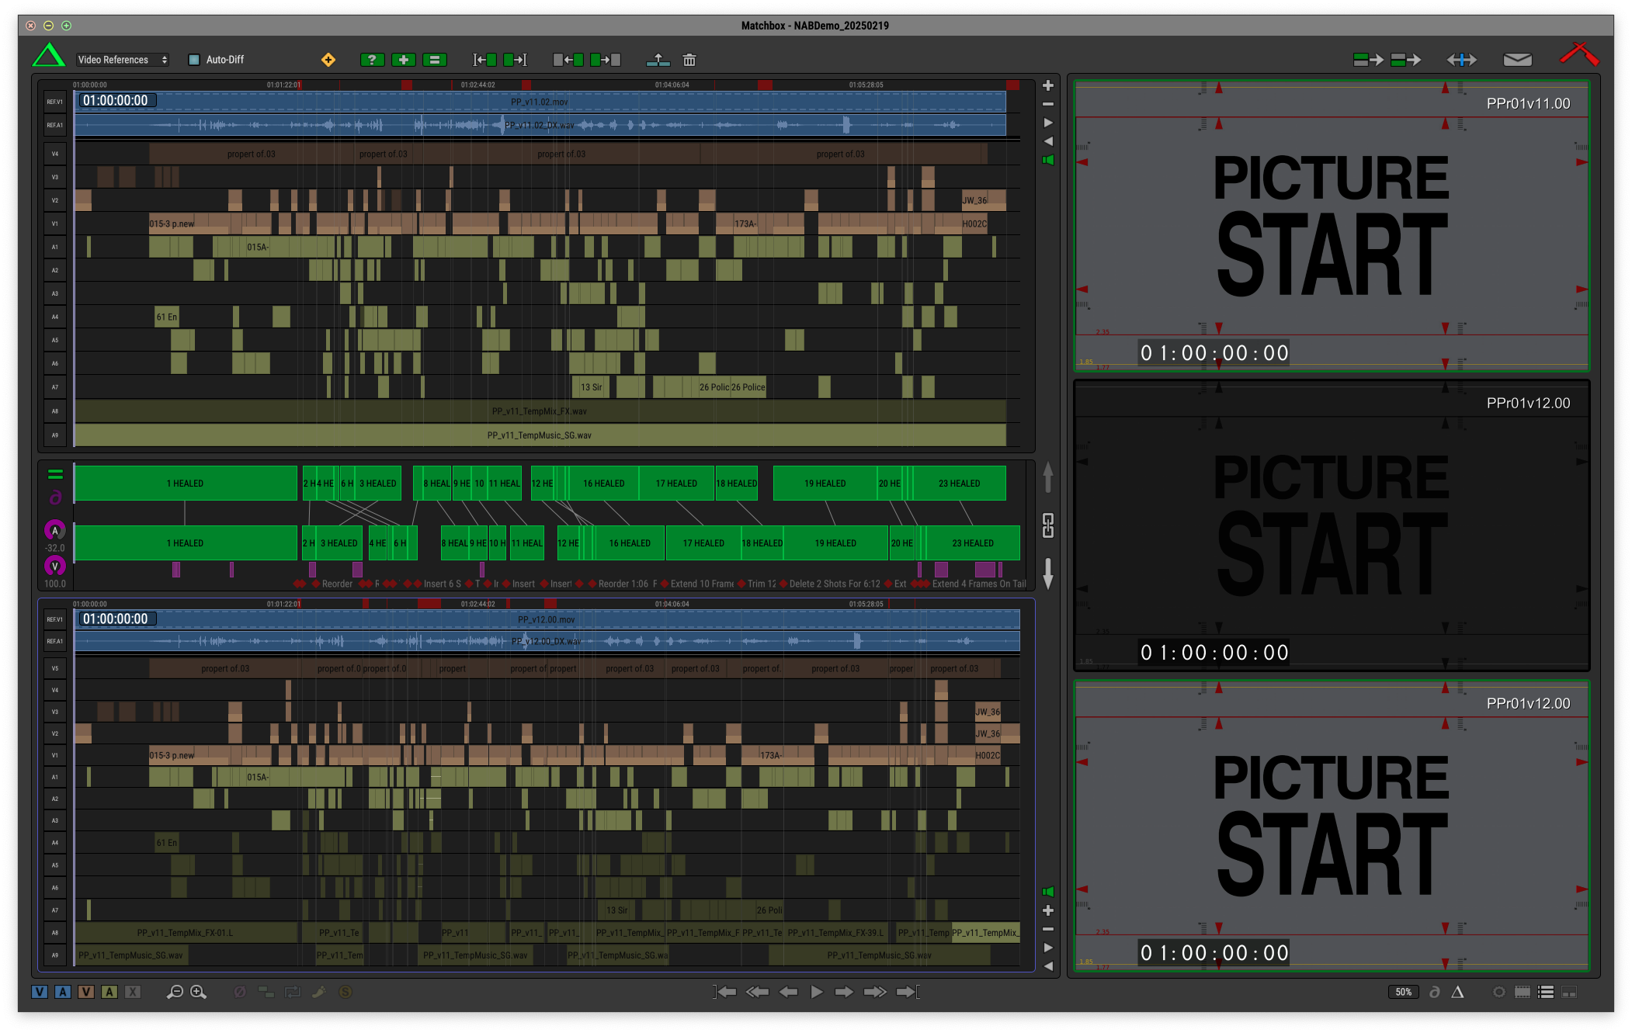Click the single right arrow step-forward button
The height and width of the screenshot is (1033, 1632).
pos(844,992)
